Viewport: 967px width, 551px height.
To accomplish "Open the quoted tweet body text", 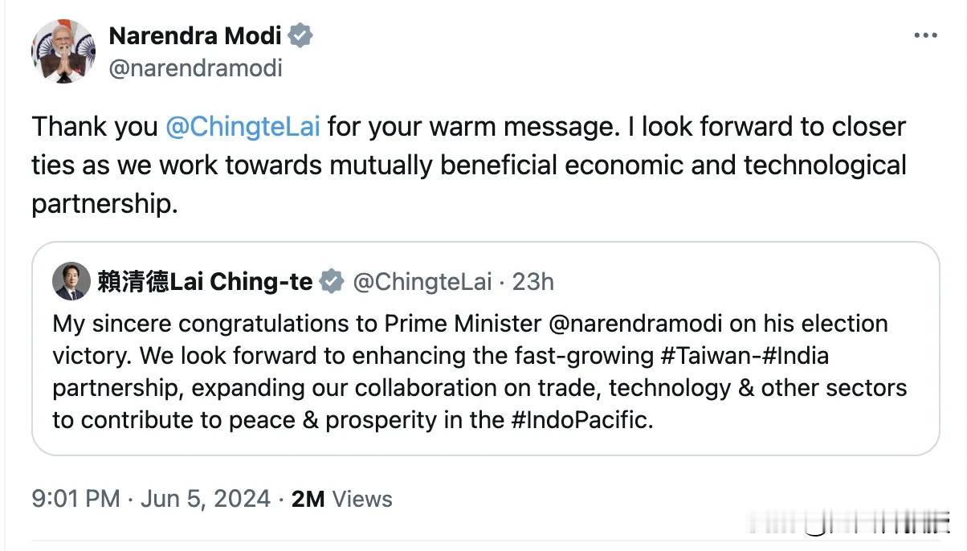I will 479,372.
